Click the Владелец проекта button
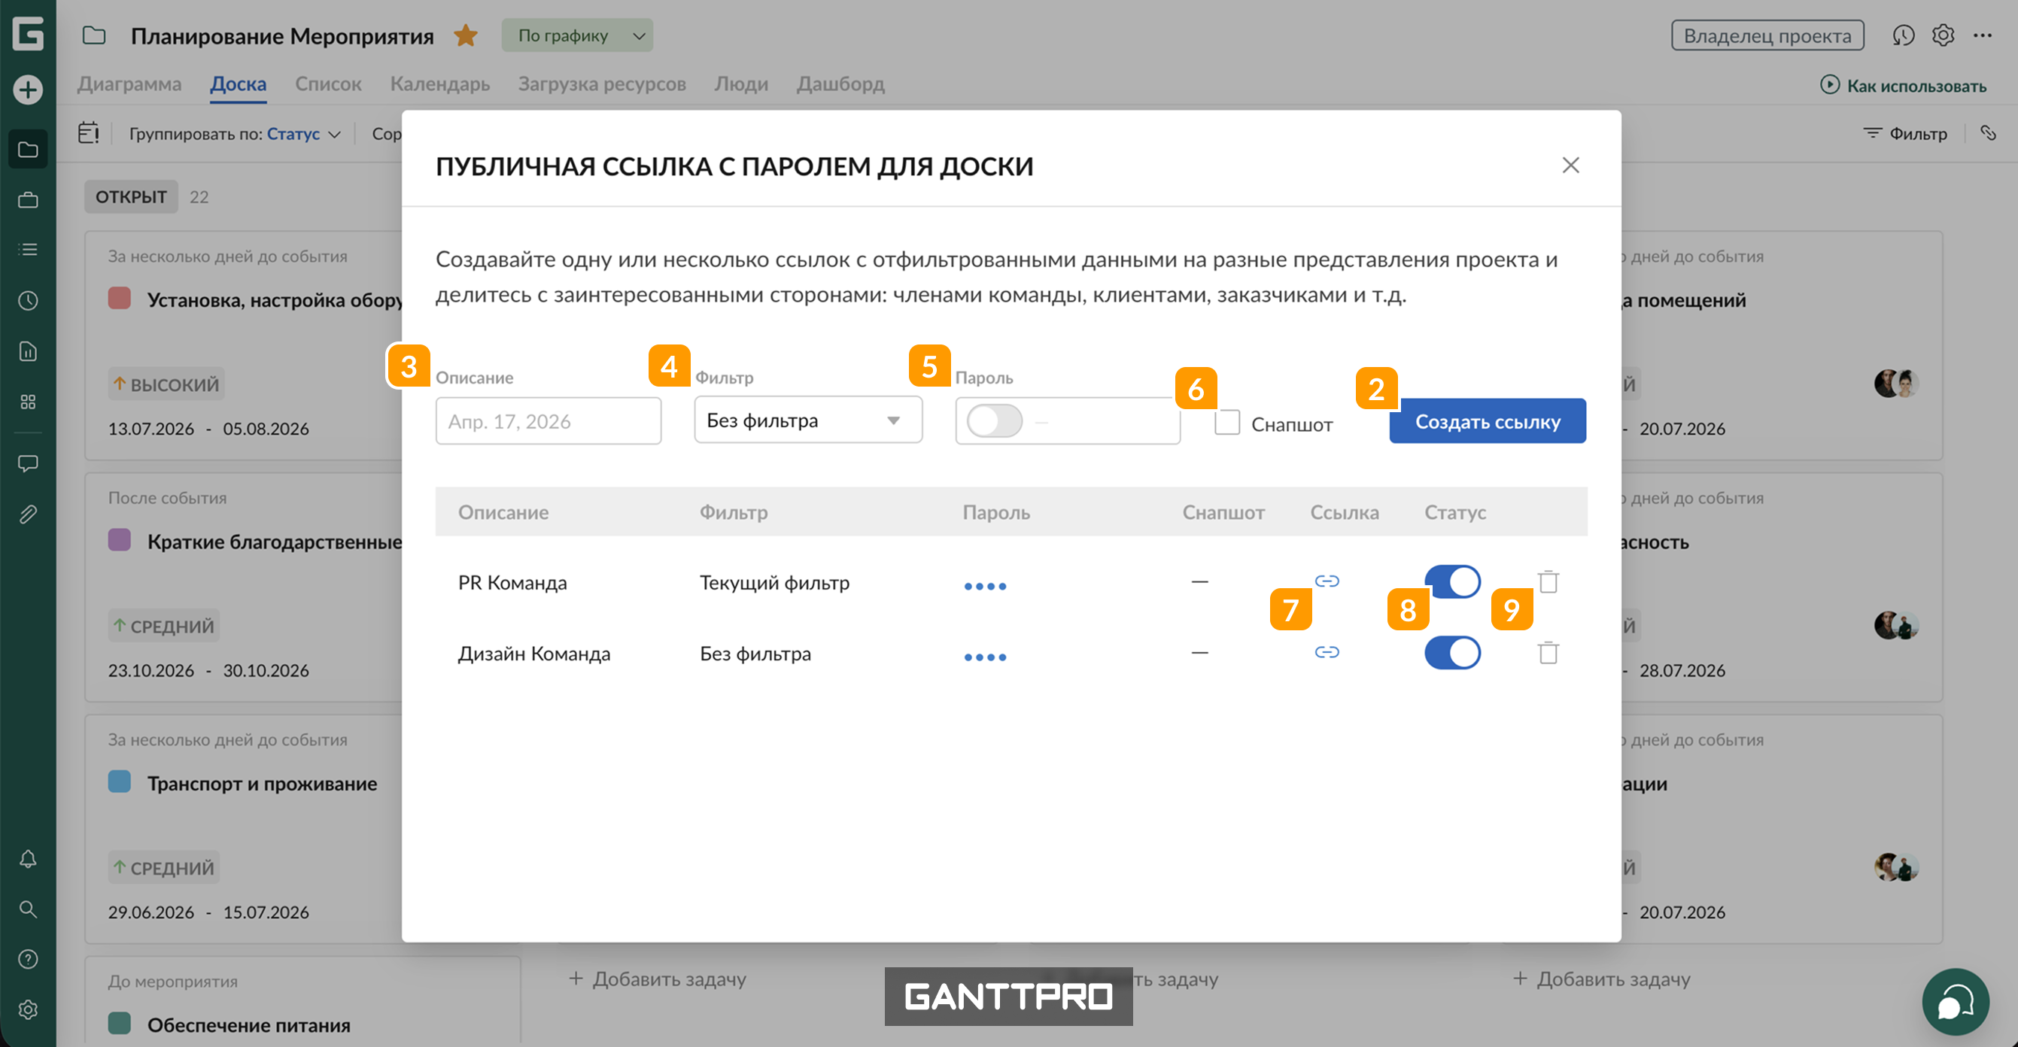The width and height of the screenshot is (2018, 1047). (x=1767, y=35)
